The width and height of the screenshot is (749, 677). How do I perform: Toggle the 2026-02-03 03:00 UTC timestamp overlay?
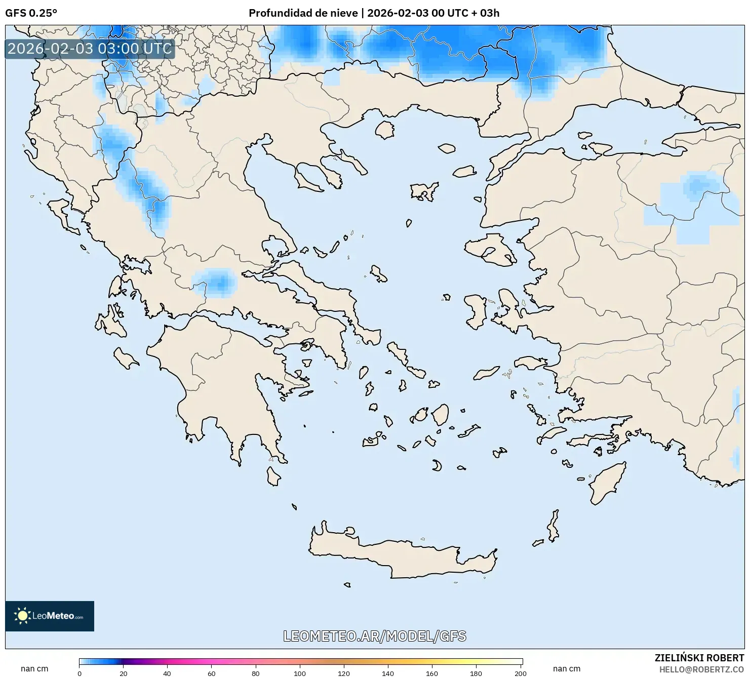(x=89, y=49)
